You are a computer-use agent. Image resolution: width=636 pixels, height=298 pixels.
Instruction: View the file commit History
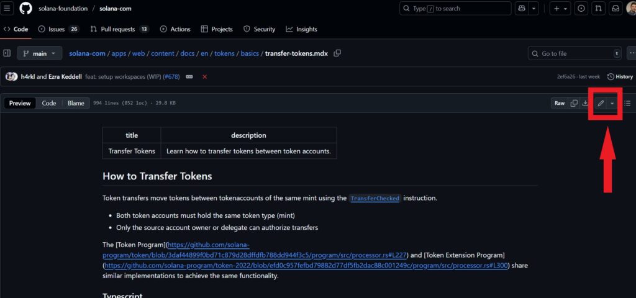point(620,76)
